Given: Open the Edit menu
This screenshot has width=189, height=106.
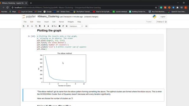Looking at the screenshot, I should [x=32, y=22].
